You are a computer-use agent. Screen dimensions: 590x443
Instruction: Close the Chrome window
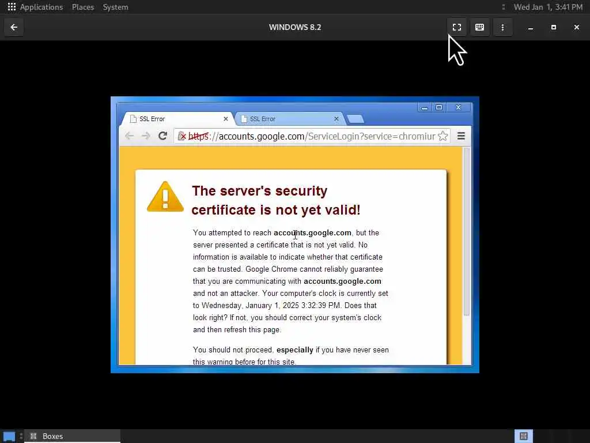click(458, 108)
